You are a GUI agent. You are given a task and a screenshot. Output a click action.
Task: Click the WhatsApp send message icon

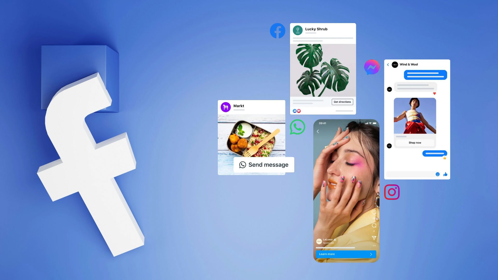[242, 164]
